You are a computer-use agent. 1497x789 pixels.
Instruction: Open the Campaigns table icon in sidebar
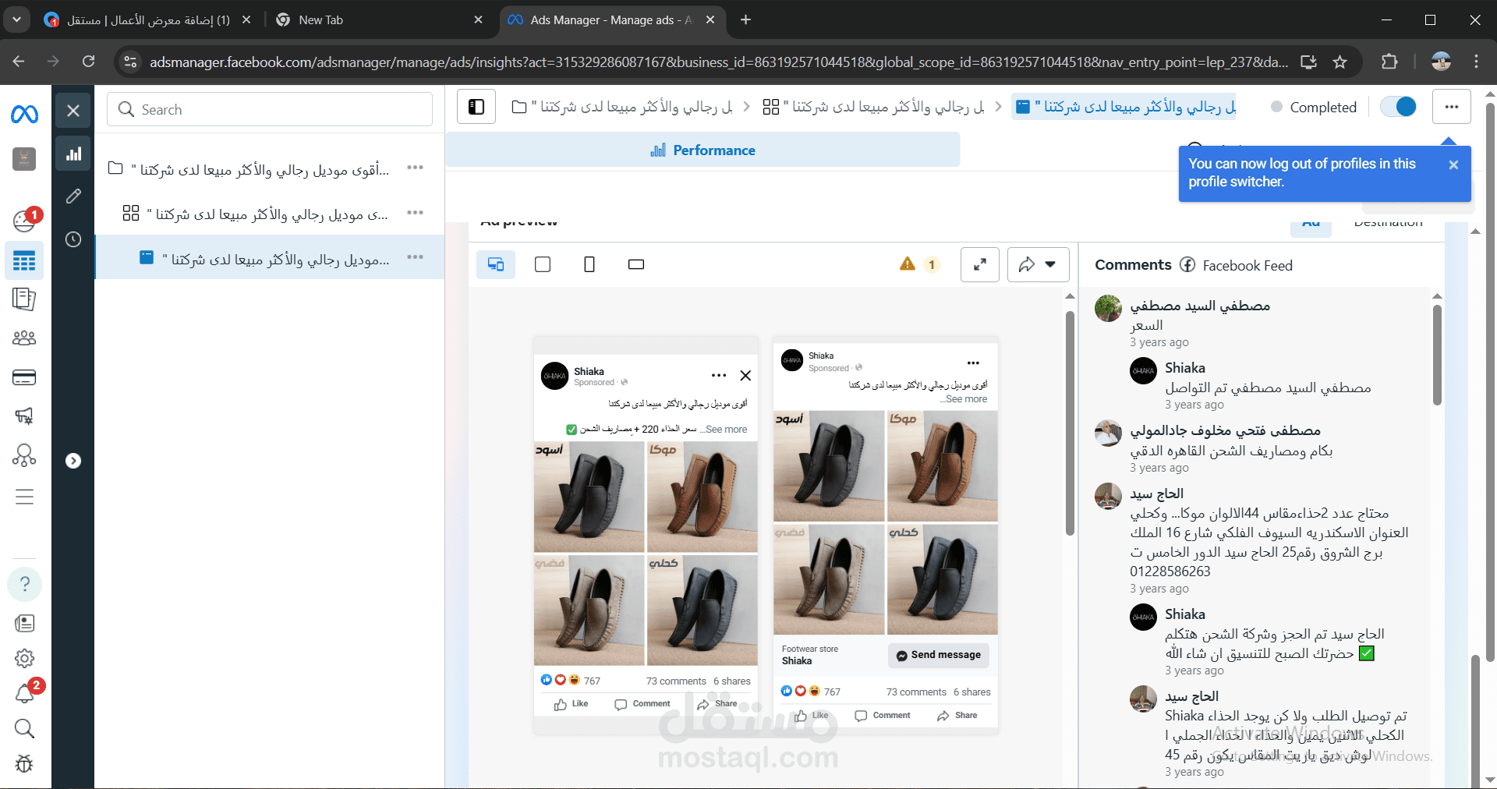pos(24,261)
